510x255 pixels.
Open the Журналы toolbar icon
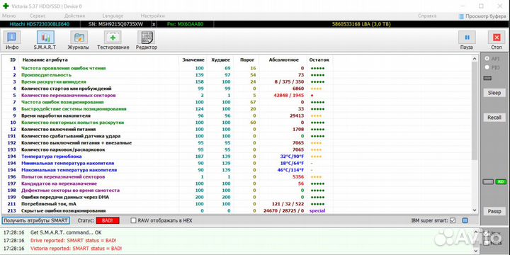pos(79,38)
